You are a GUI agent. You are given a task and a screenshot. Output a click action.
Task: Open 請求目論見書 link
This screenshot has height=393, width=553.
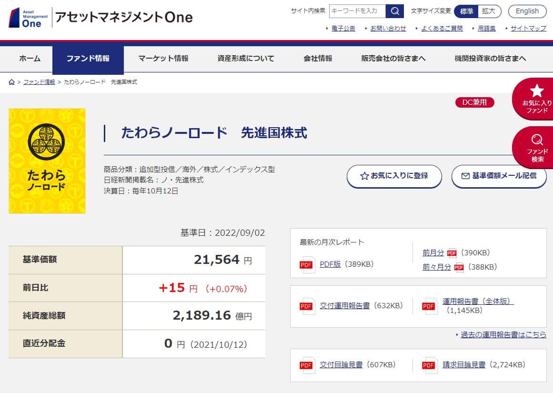point(464,365)
